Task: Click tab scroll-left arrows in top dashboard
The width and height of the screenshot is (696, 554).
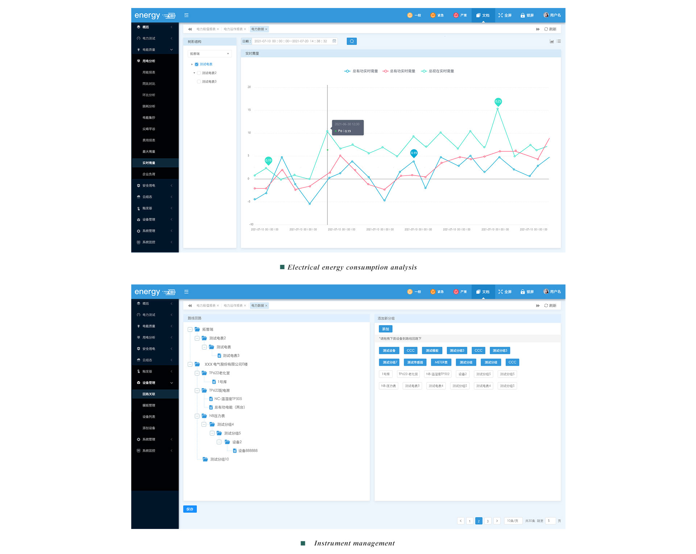Action: (190, 29)
